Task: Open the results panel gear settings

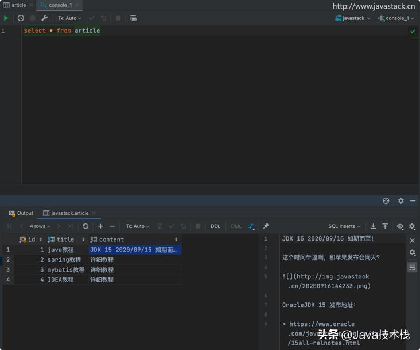Action: [x=400, y=201]
